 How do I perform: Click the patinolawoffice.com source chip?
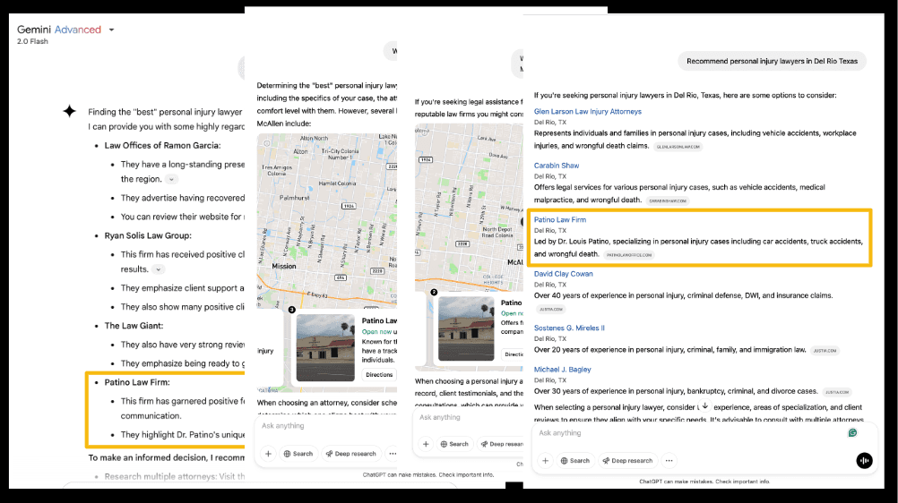[629, 255]
